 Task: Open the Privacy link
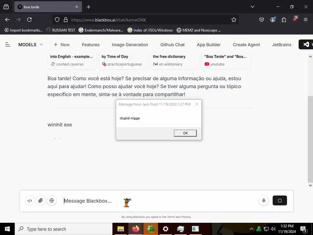[186, 217]
